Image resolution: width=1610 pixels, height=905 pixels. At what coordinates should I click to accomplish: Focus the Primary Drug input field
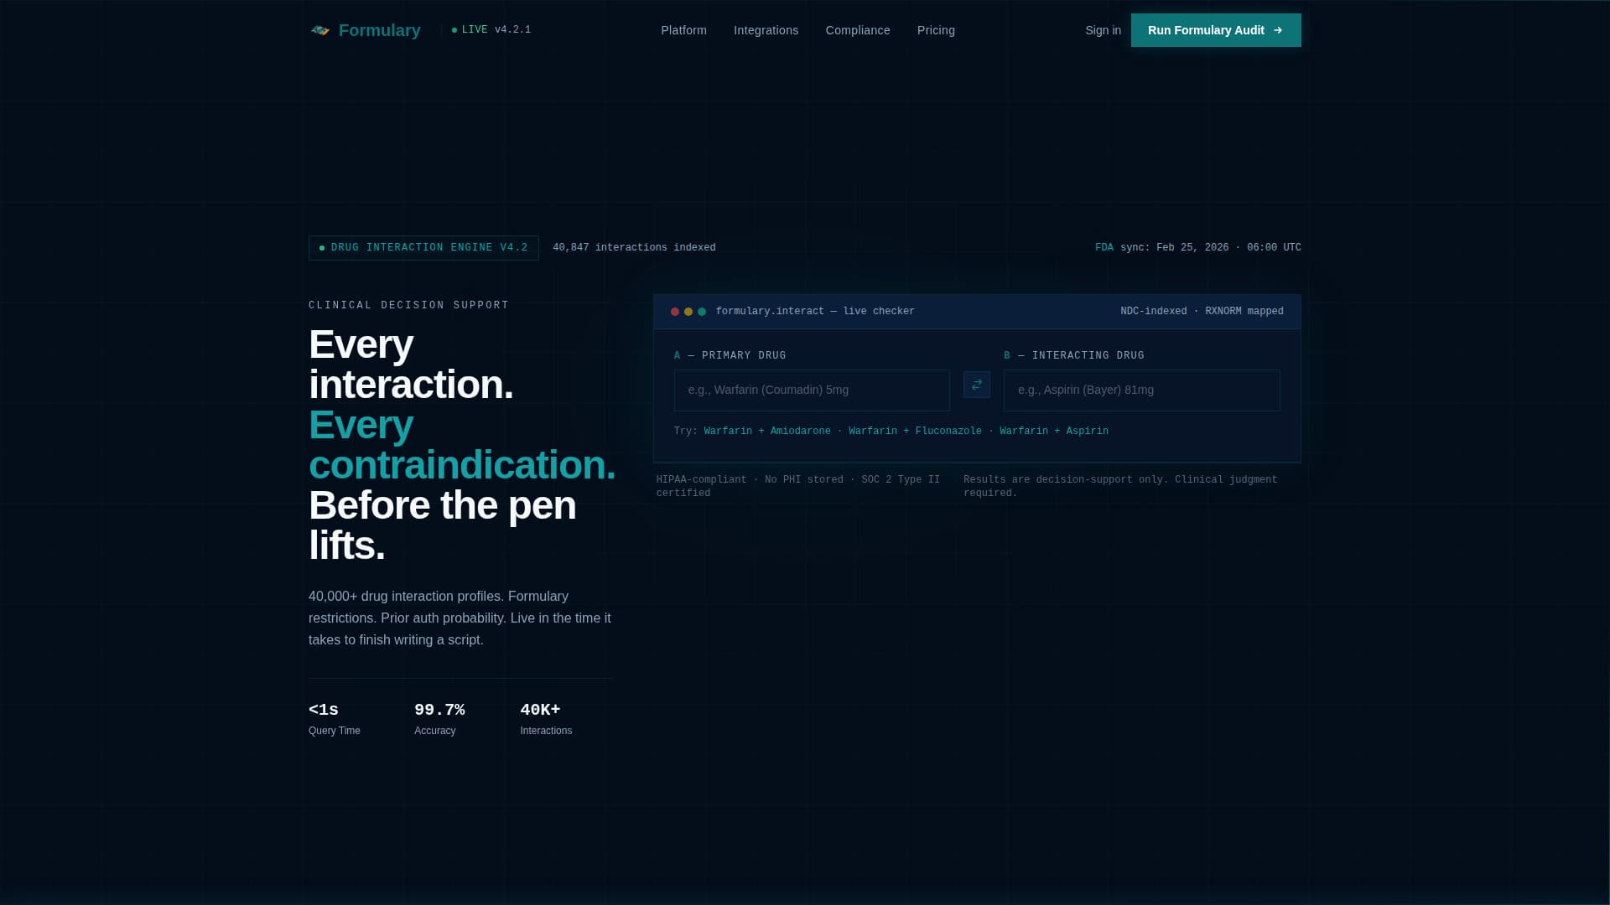coord(812,390)
